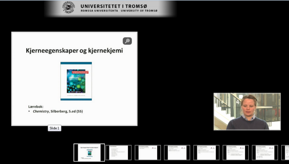Click the University of Tromsø circular seal
Image resolution: width=289 pixels, height=164 pixels.
(69, 8)
